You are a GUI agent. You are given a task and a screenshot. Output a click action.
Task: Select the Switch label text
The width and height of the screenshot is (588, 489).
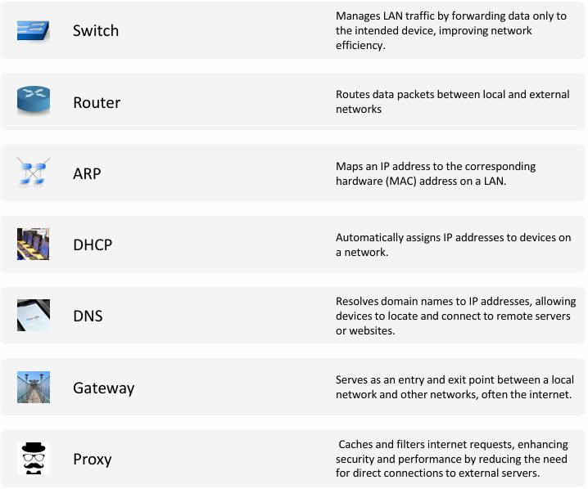pos(96,31)
